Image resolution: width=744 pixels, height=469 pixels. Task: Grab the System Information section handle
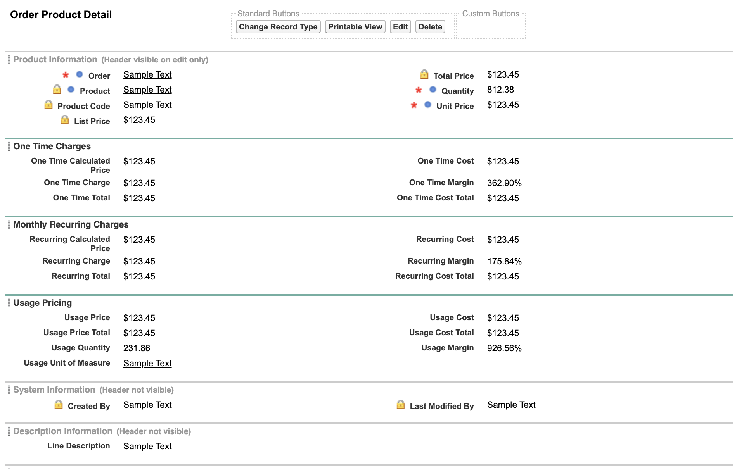tap(9, 390)
